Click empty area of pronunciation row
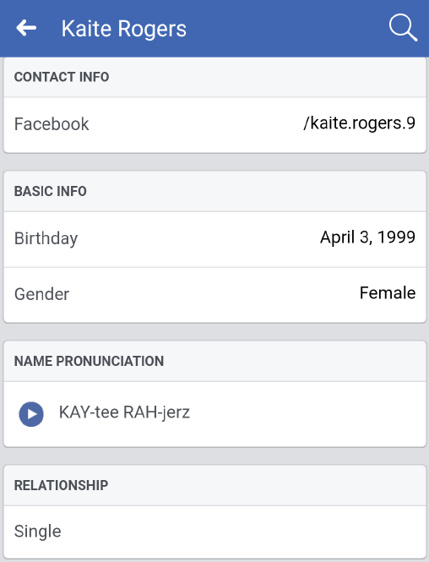Viewport: 429px width, 562px height. tap(304, 414)
